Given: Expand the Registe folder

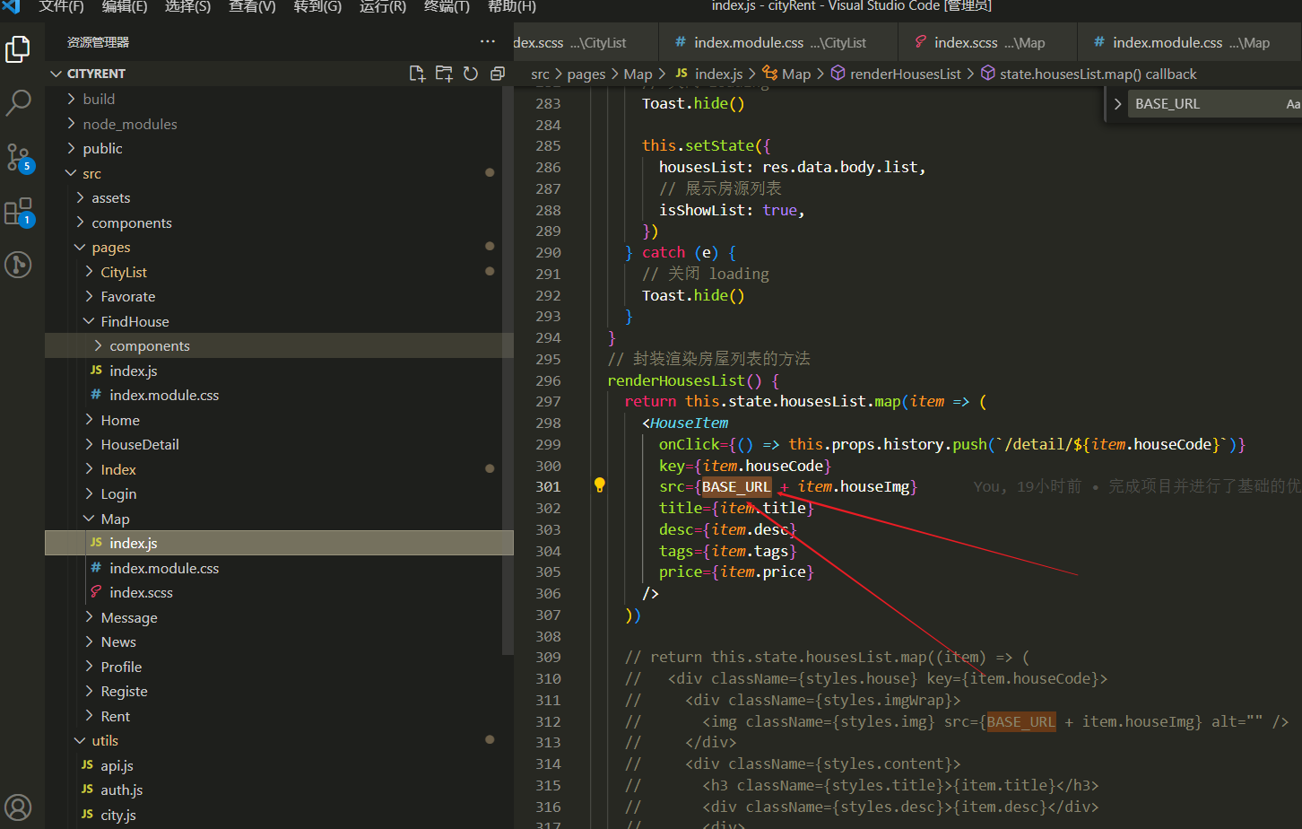Looking at the screenshot, I should [280, 691].
